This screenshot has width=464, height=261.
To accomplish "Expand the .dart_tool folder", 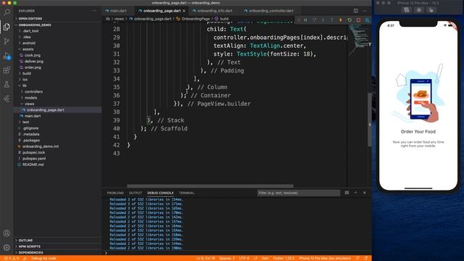I will click(30, 30).
